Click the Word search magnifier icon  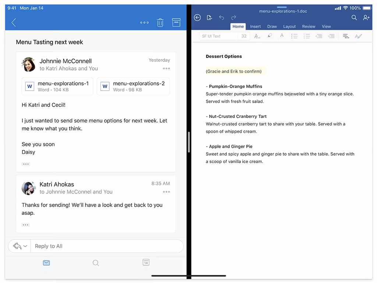(354, 18)
